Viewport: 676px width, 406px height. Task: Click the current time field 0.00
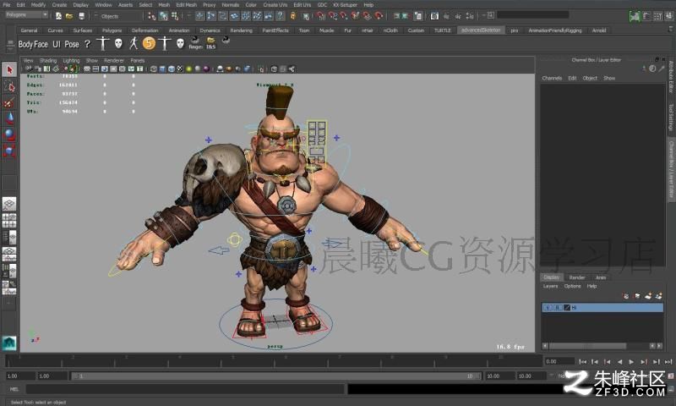tap(559, 361)
